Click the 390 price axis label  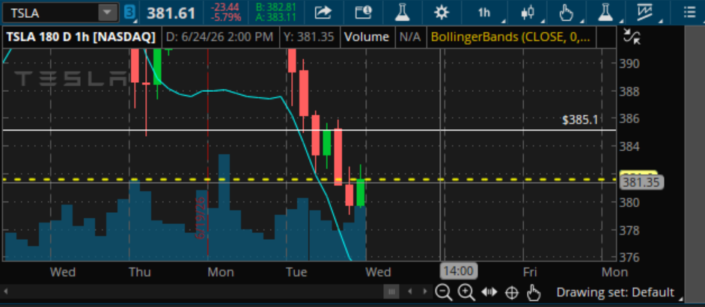[x=629, y=63]
